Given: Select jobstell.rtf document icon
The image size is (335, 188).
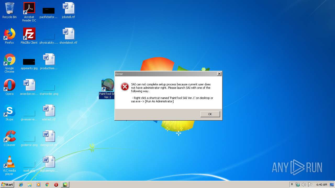Looking at the screenshot, I should [x=68, y=10].
